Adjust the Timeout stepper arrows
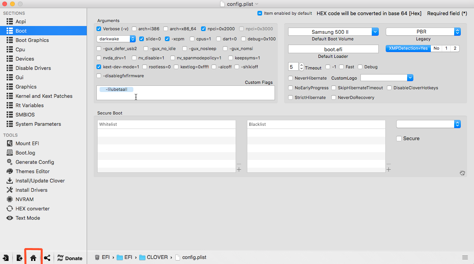474x264 pixels. 301,67
